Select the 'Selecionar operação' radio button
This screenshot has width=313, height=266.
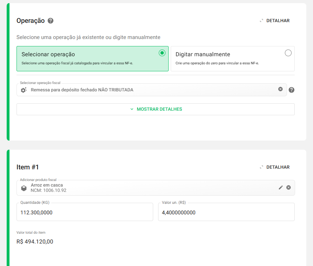pyautogui.click(x=162, y=53)
